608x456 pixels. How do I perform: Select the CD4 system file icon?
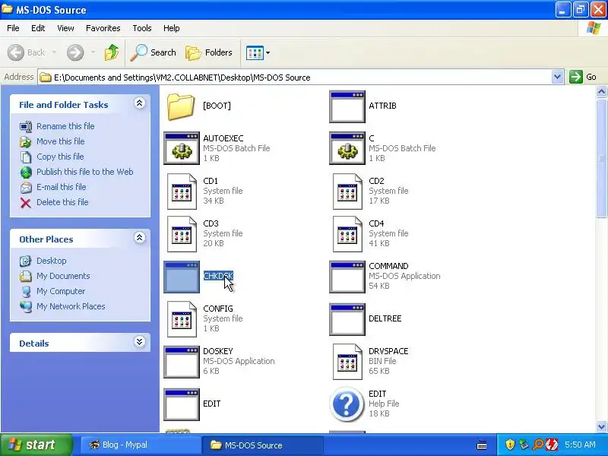click(x=347, y=234)
